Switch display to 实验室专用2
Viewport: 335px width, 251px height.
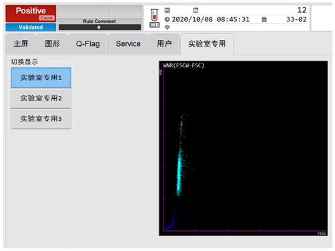coord(41,98)
